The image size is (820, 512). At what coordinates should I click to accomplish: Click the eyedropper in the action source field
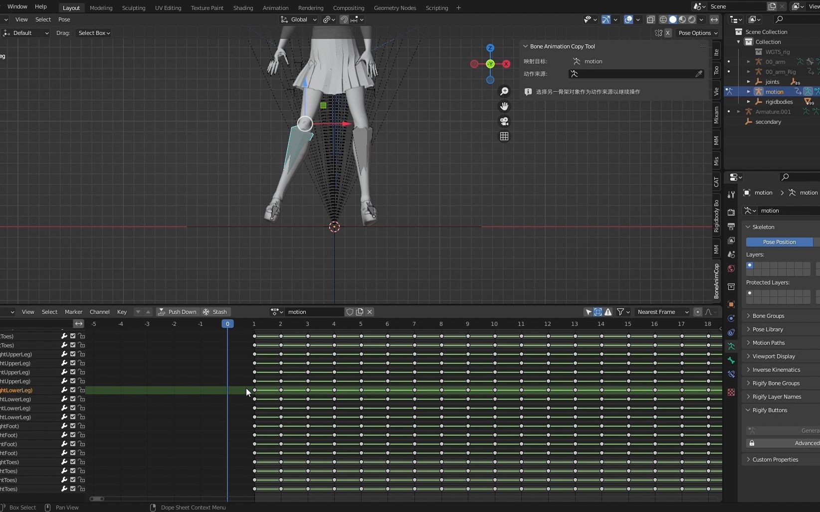(699, 74)
